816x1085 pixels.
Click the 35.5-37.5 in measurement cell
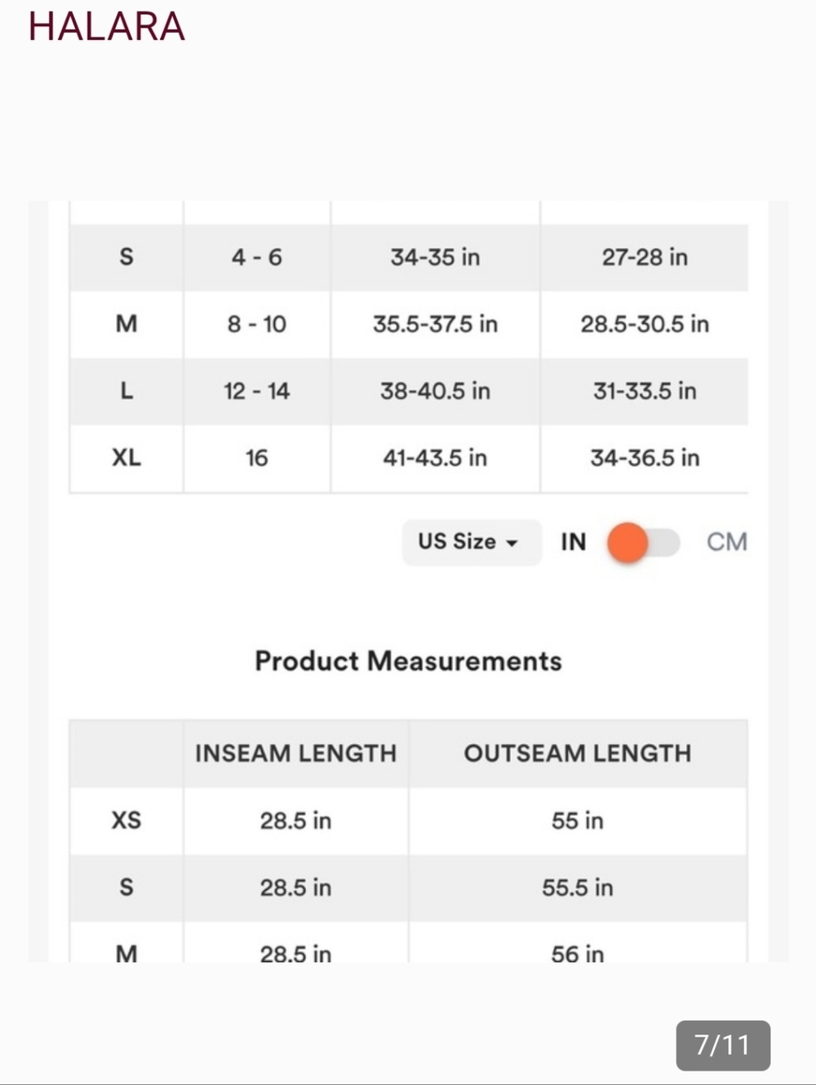[x=435, y=324]
